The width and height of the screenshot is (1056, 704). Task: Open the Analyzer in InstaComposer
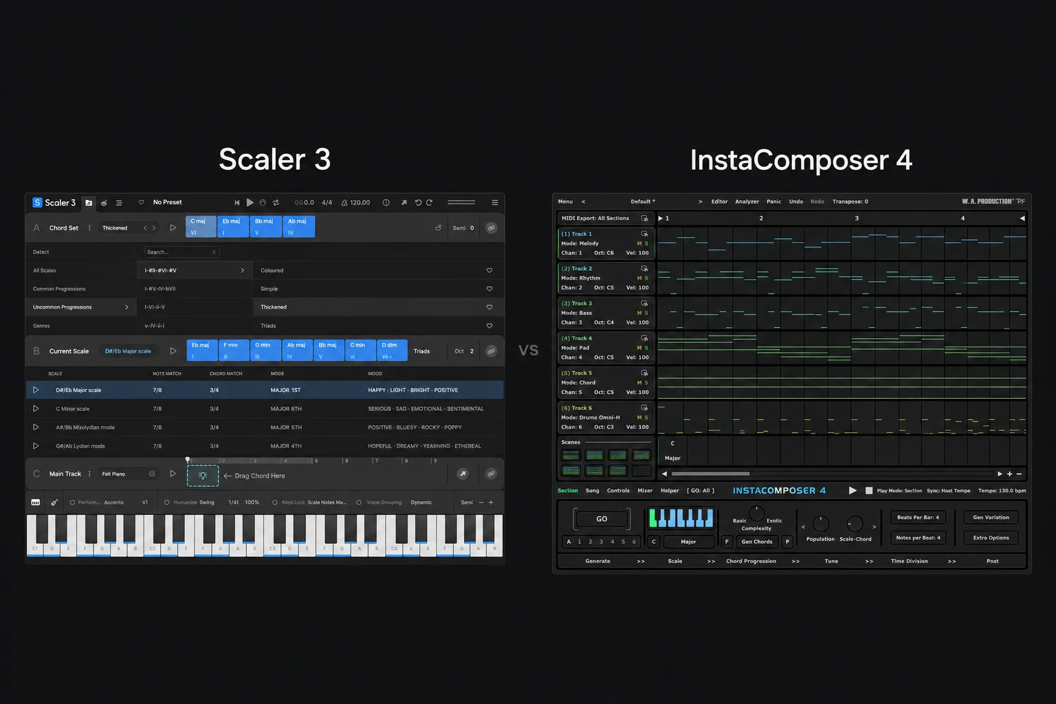tap(747, 201)
